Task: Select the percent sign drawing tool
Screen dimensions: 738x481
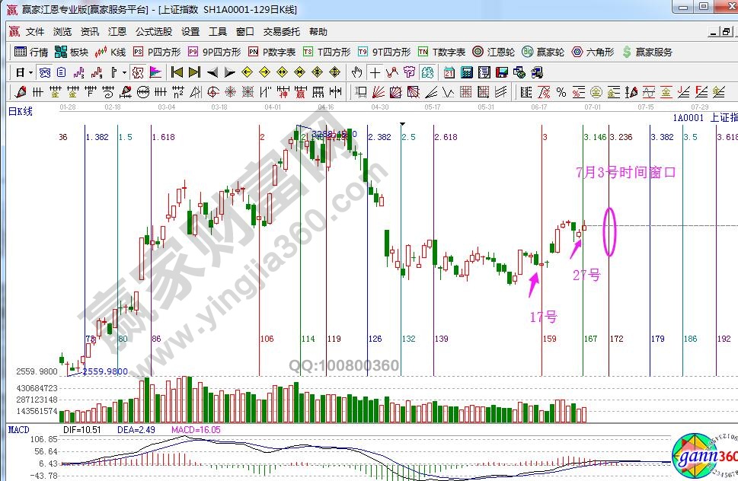Action: click(x=561, y=92)
